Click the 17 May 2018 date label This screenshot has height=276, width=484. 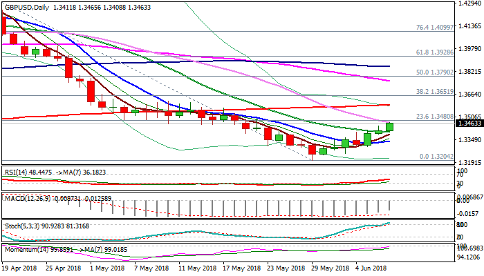point(242,267)
